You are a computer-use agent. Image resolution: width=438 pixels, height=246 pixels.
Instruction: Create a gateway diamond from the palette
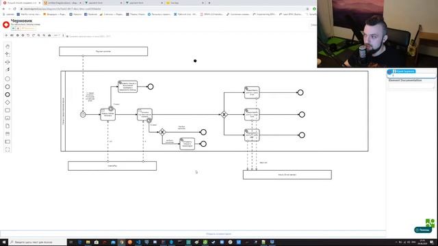8,102
